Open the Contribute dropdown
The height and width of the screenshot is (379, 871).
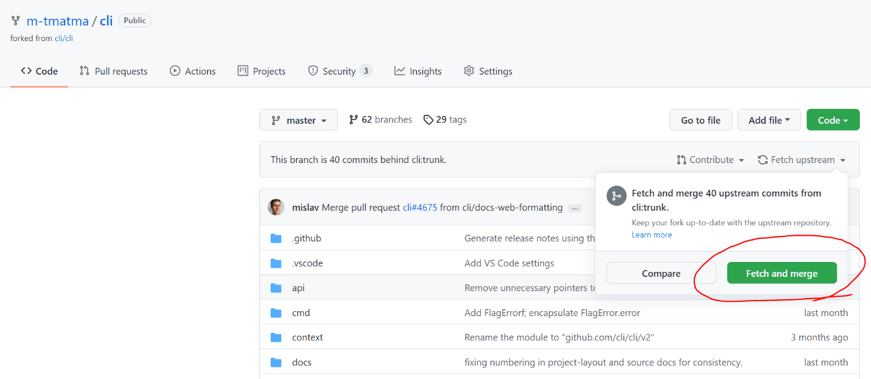point(710,159)
